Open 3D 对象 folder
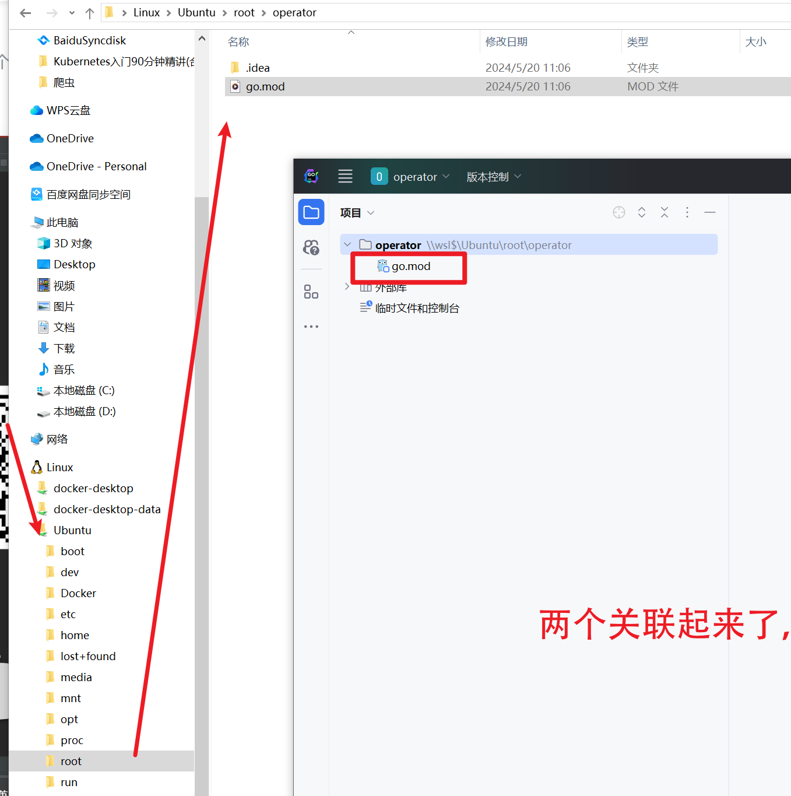The height and width of the screenshot is (796, 791). pos(65,243)
